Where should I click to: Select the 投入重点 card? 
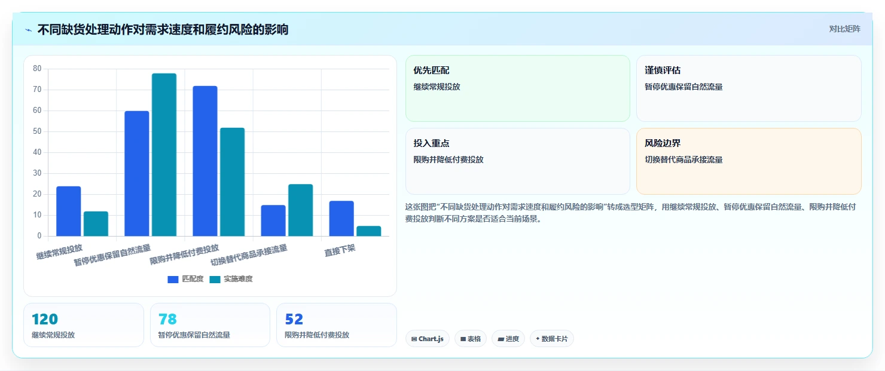click(x=517, y=161)
